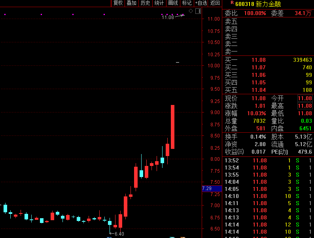Viewport: 314px width, 238px height.
Task: Click the 涨幅 10.03% value
Action: (x=257, y=114)
